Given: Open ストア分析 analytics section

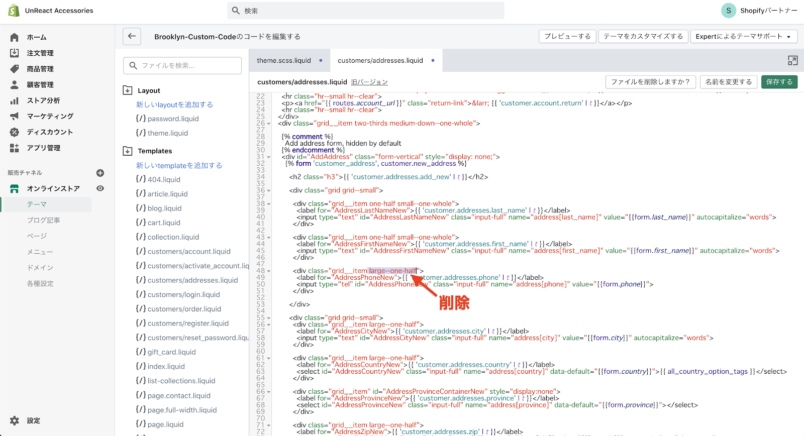Looking at the screenshot, I should click(43, 100).
